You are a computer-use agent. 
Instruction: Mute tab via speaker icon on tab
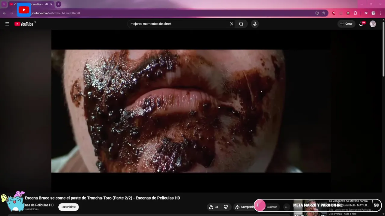(46, 4)
